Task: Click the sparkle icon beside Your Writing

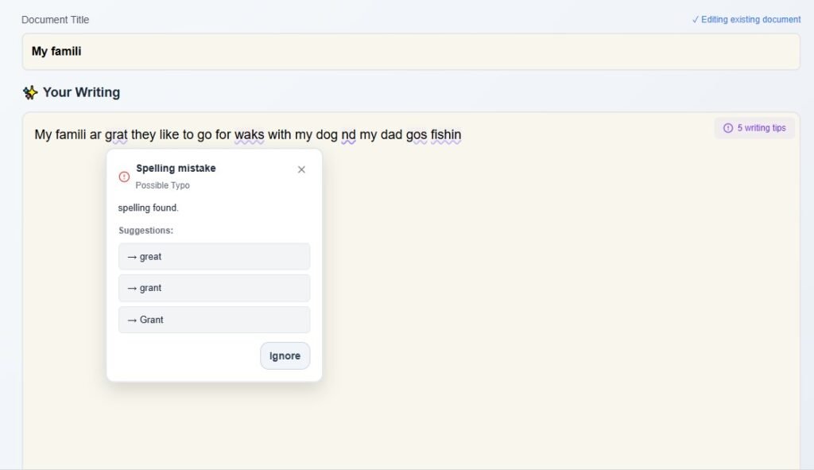Action: coord(30,93)
